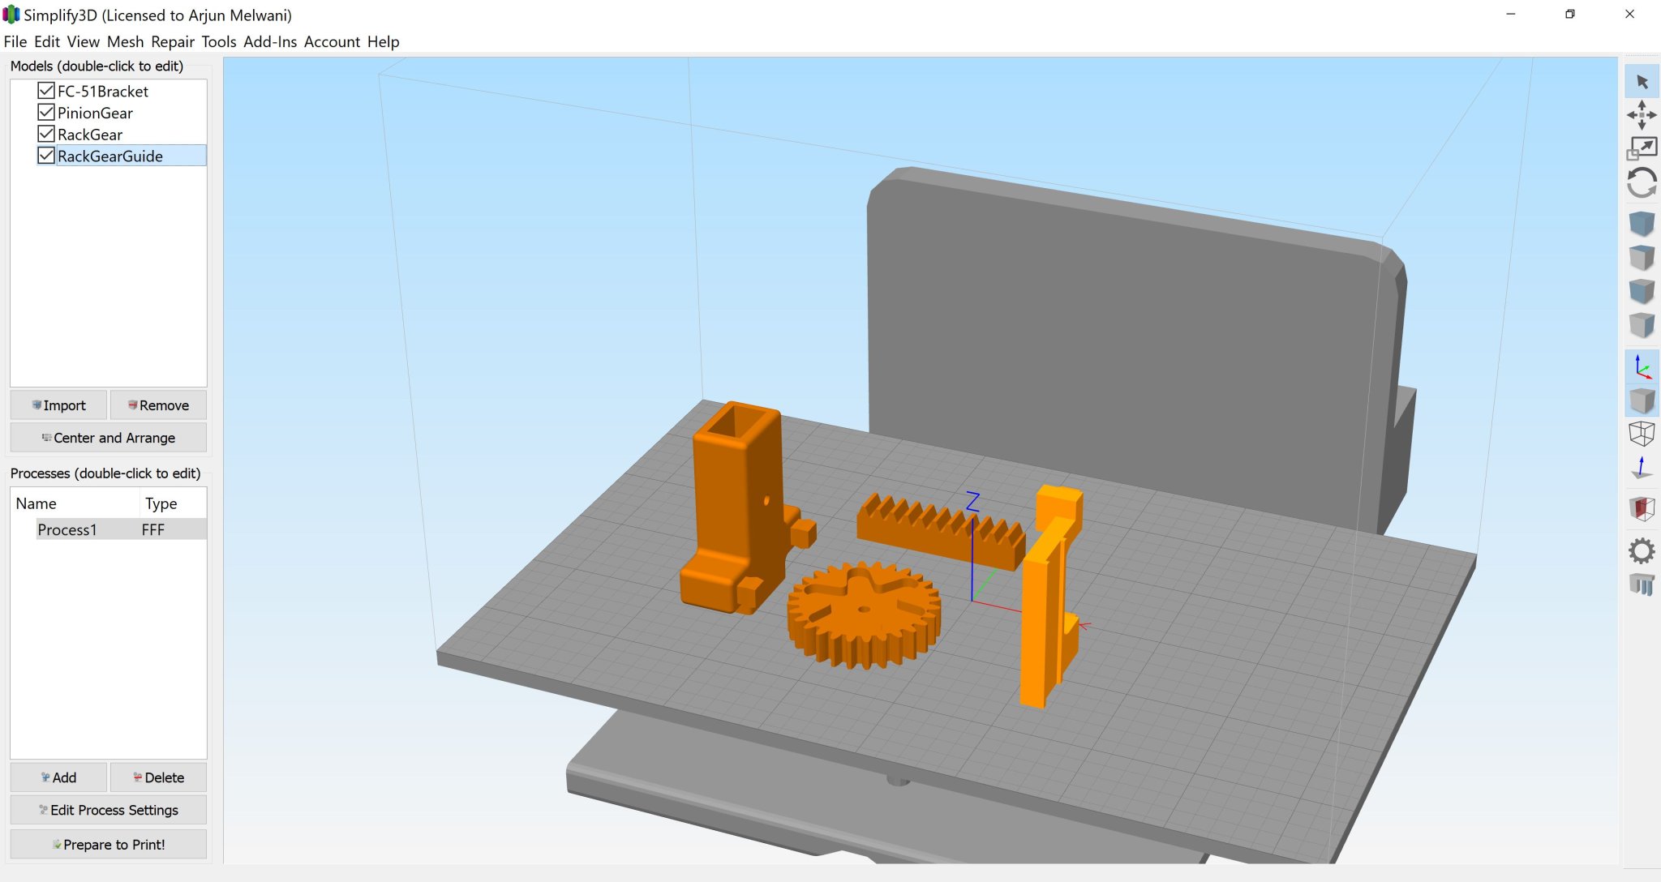Choose the scale model tool

pos(1642,148)
